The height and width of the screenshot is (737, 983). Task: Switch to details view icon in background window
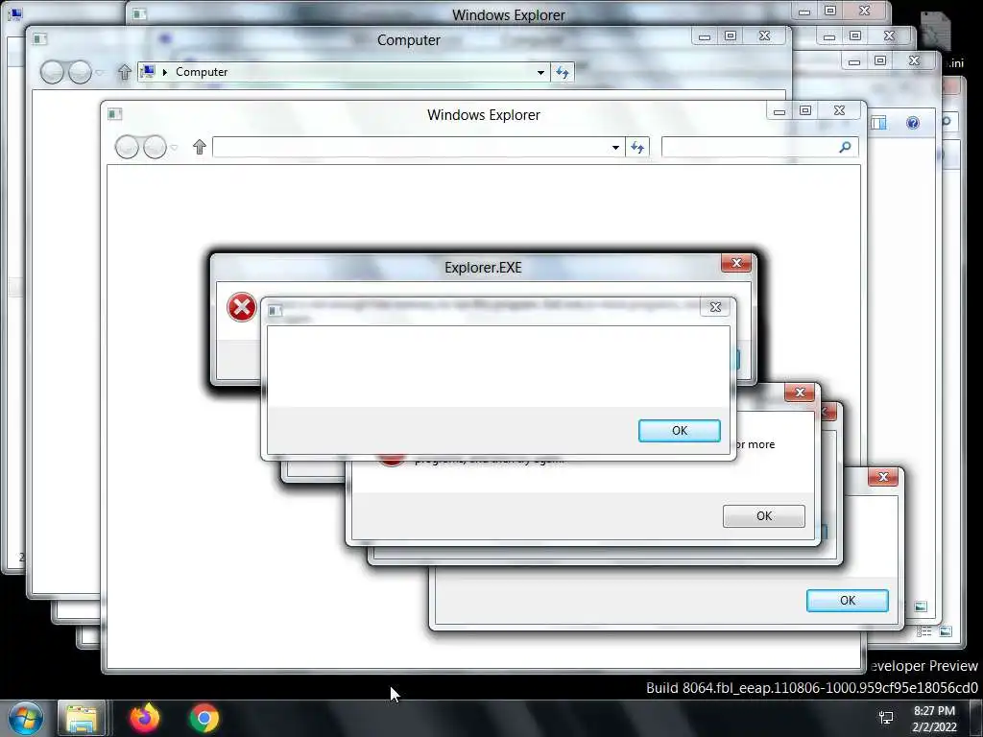click(x=924, y=631)
